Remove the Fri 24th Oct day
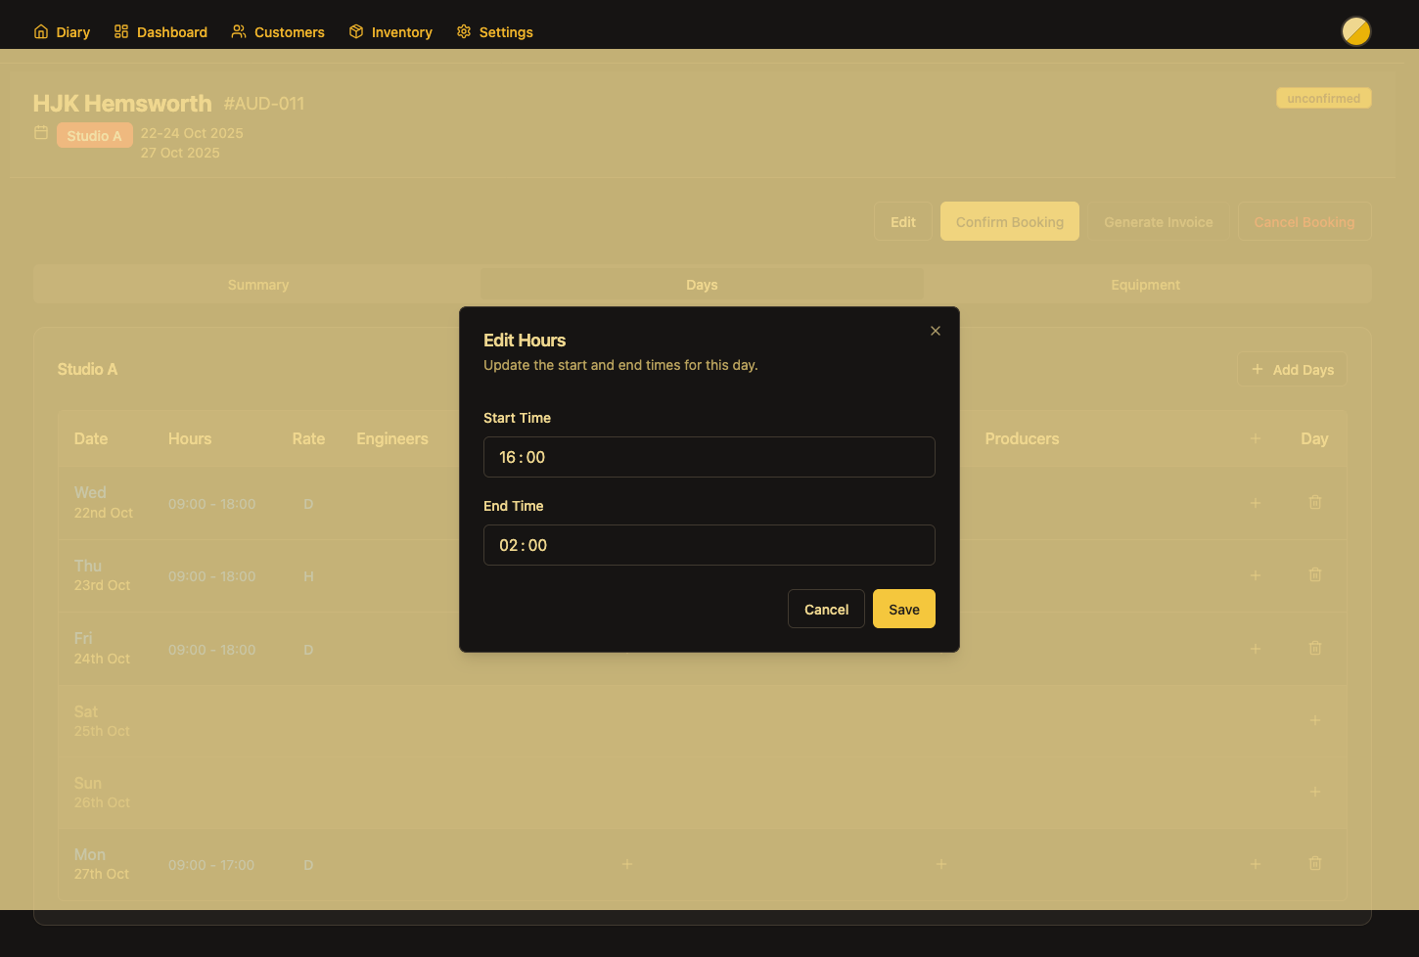This screenshot has width=1419, height=957. click(x=1314, y=649)
